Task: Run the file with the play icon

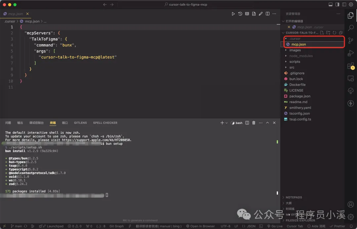Action: (233, 14)
